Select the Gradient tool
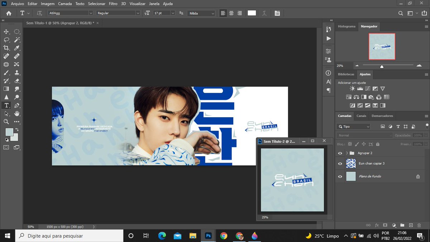Viewport: 430px width, 242px height. tap(6, 89)
